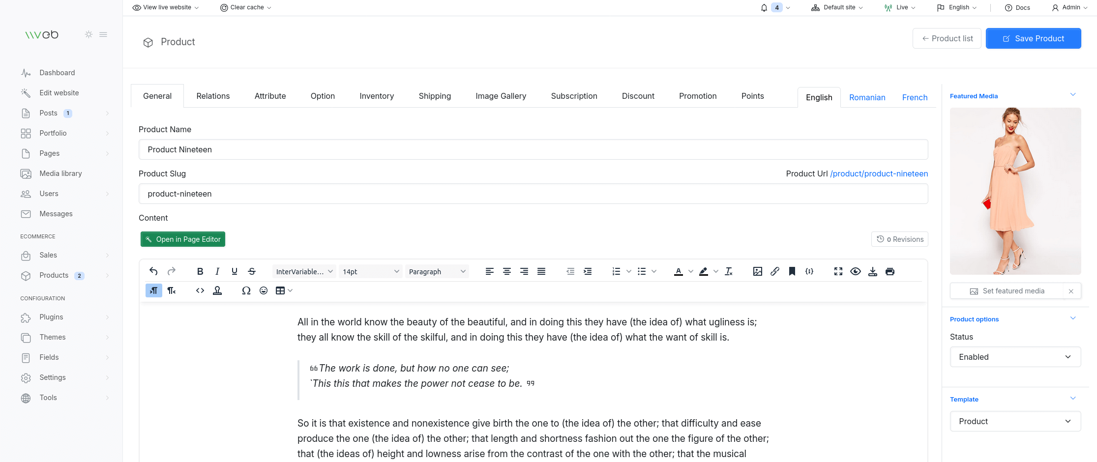Open the font size dropdown

click(x=370, y=271)
